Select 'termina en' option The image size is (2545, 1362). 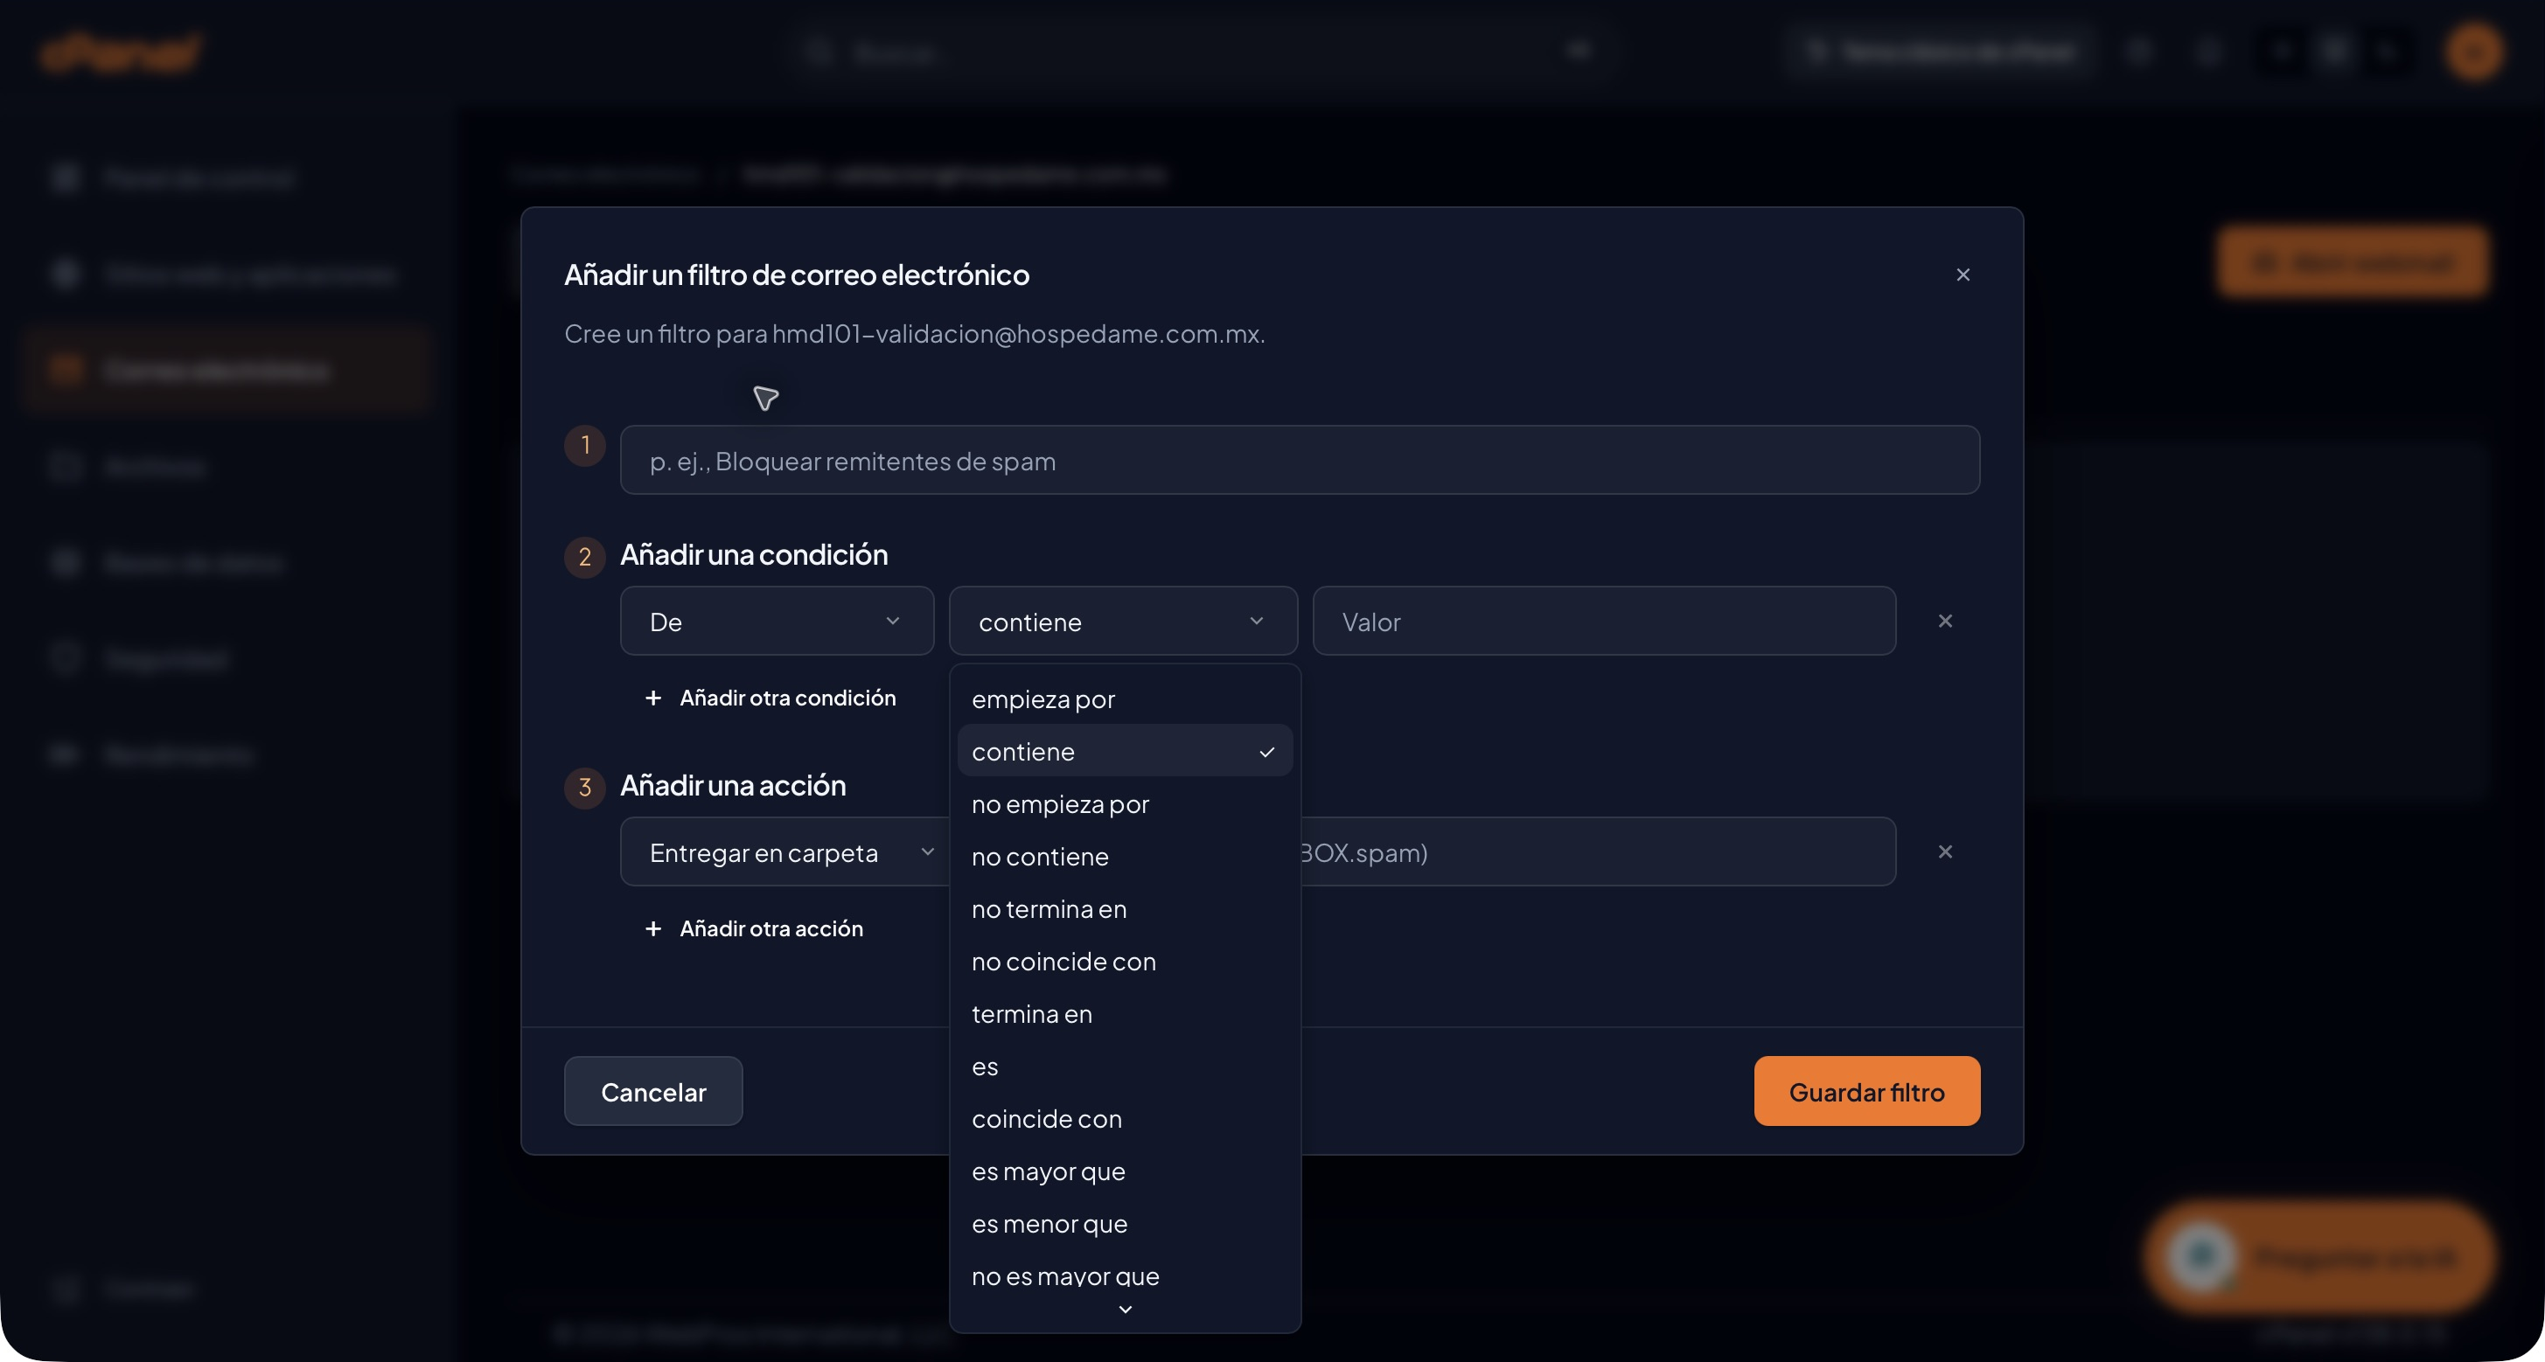point(1125,1013)
